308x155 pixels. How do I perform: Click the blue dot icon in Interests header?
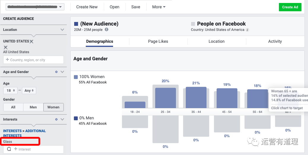click(56, 119)
